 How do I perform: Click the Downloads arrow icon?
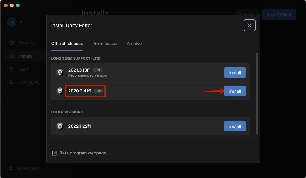[10, 168]
